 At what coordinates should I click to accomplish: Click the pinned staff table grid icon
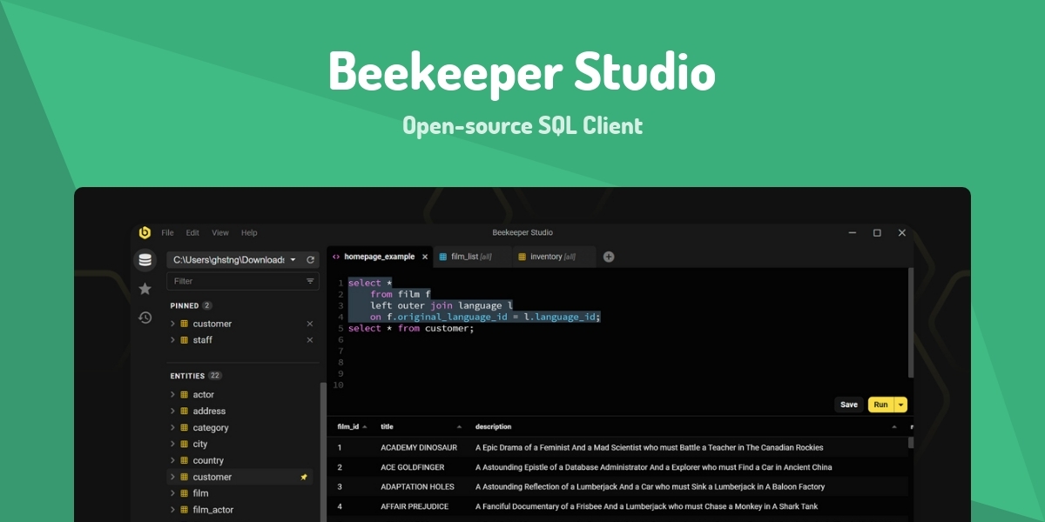click(184, 340)
